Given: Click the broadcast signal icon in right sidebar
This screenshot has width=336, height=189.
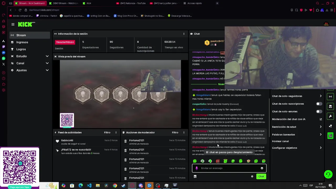Looking at the screenshot, I should pyautogui.click(x=330, y=97).
